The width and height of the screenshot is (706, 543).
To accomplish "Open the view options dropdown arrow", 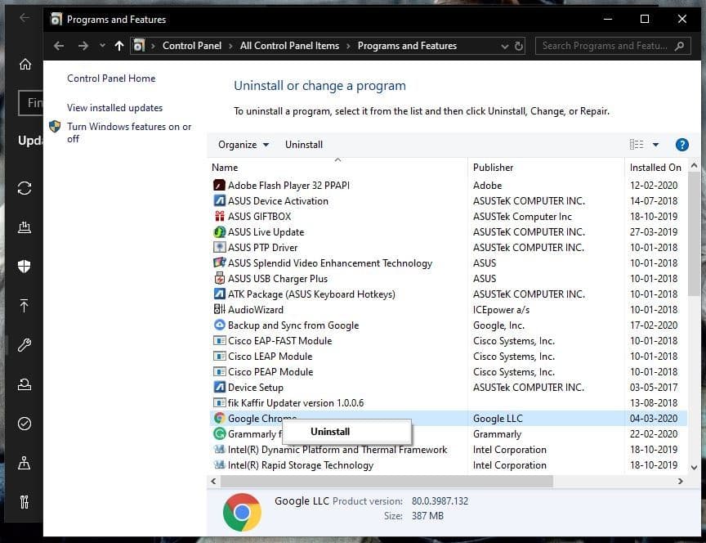I will tap(655, 145).
